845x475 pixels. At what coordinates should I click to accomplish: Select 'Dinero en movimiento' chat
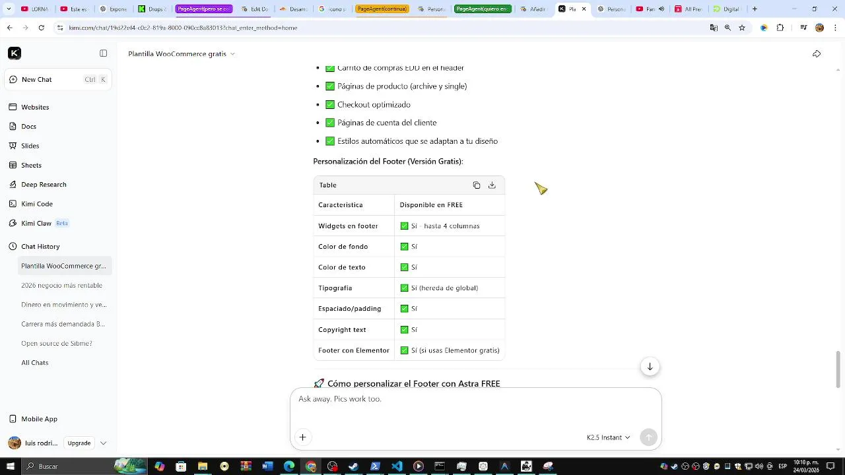coord(63,305)
